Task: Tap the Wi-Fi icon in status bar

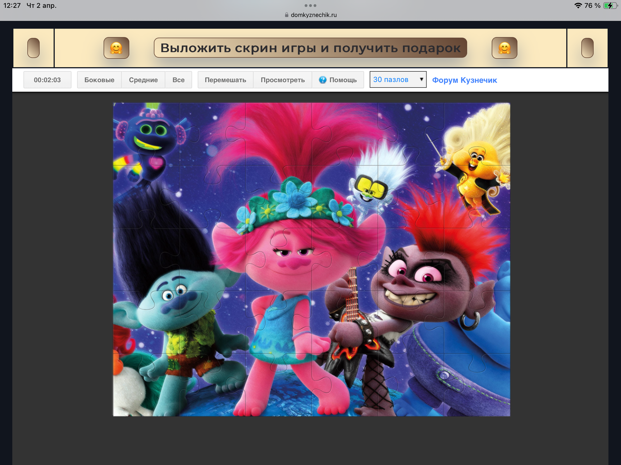Action: click(578, 6)
